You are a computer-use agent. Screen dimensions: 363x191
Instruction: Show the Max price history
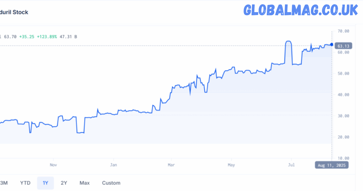click(x=84, y=183)
